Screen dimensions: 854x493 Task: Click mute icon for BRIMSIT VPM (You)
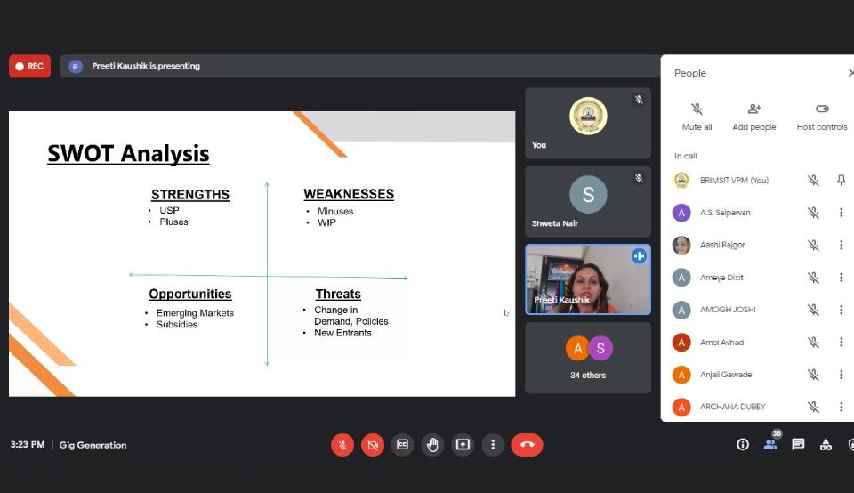click(813, 181)
